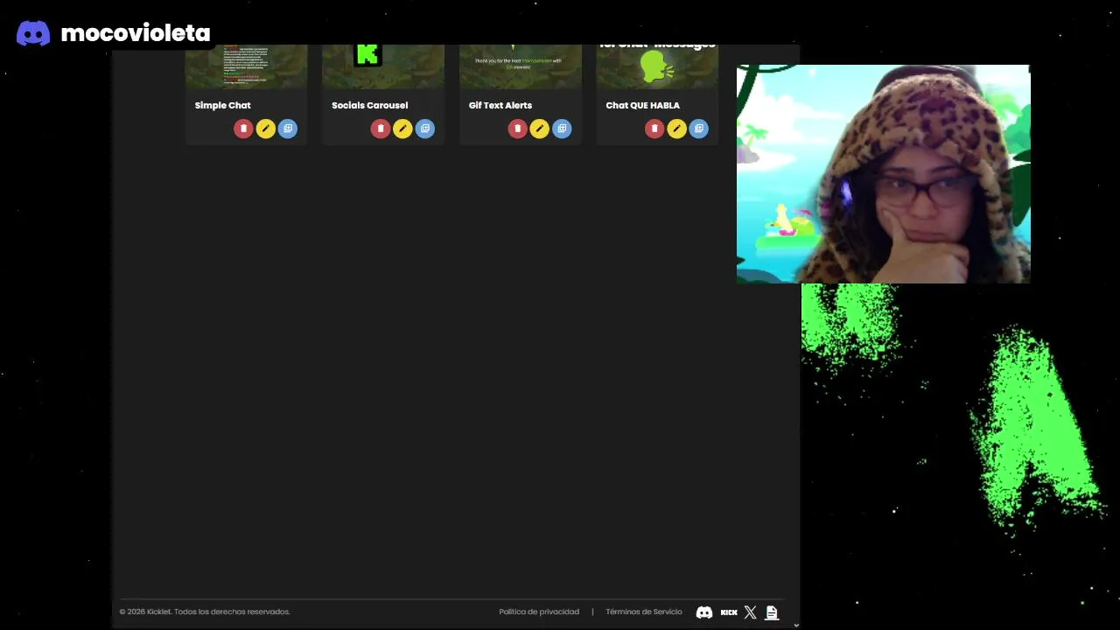Open the X social link in footer
This screenshot has width=1120, height=630.
pyautogui.click(x=750, y=612)
